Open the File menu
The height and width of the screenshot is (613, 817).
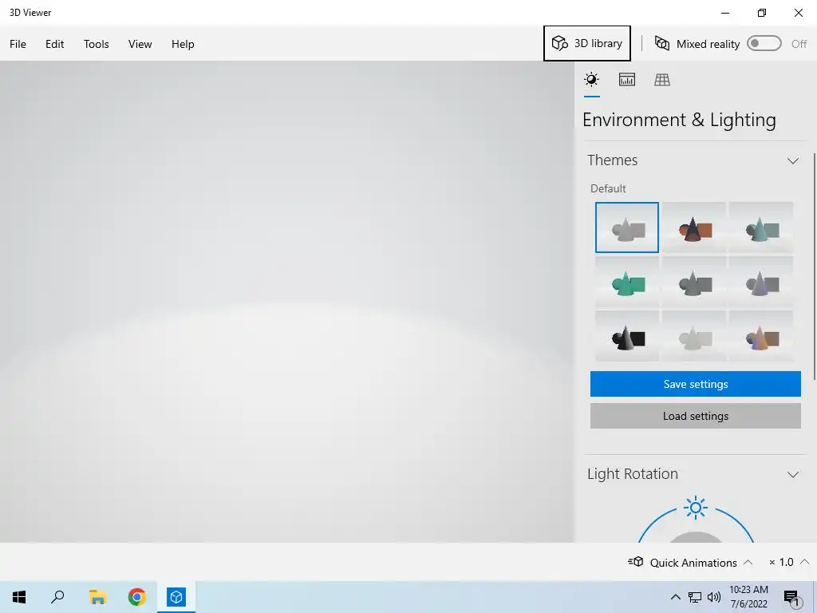tap(18, 44)
